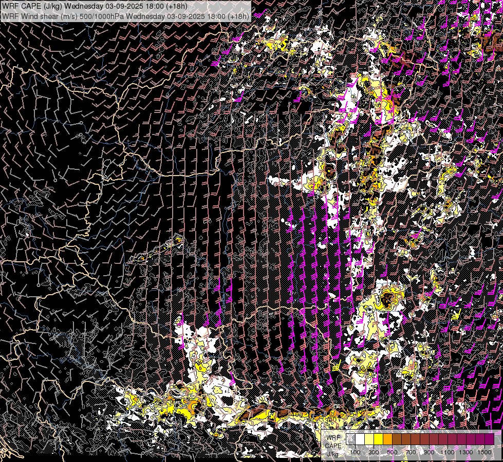Screen dimensions: 503x462
Task: Select the pale yellow CAPE legend swatch
Action: (369, 439)
